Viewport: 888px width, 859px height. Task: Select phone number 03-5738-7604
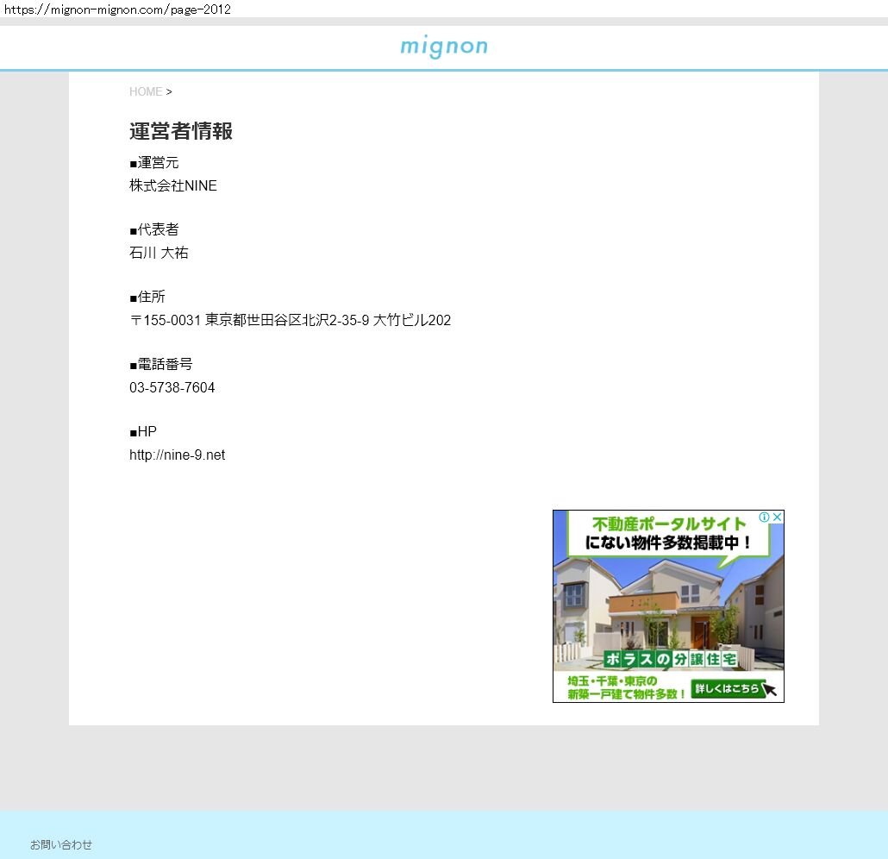point(172,387)
